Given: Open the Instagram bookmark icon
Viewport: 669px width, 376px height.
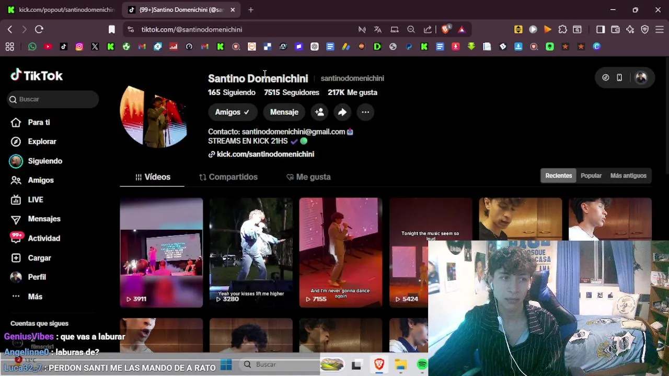Looking at the screenshot, I should coord(79,46).
